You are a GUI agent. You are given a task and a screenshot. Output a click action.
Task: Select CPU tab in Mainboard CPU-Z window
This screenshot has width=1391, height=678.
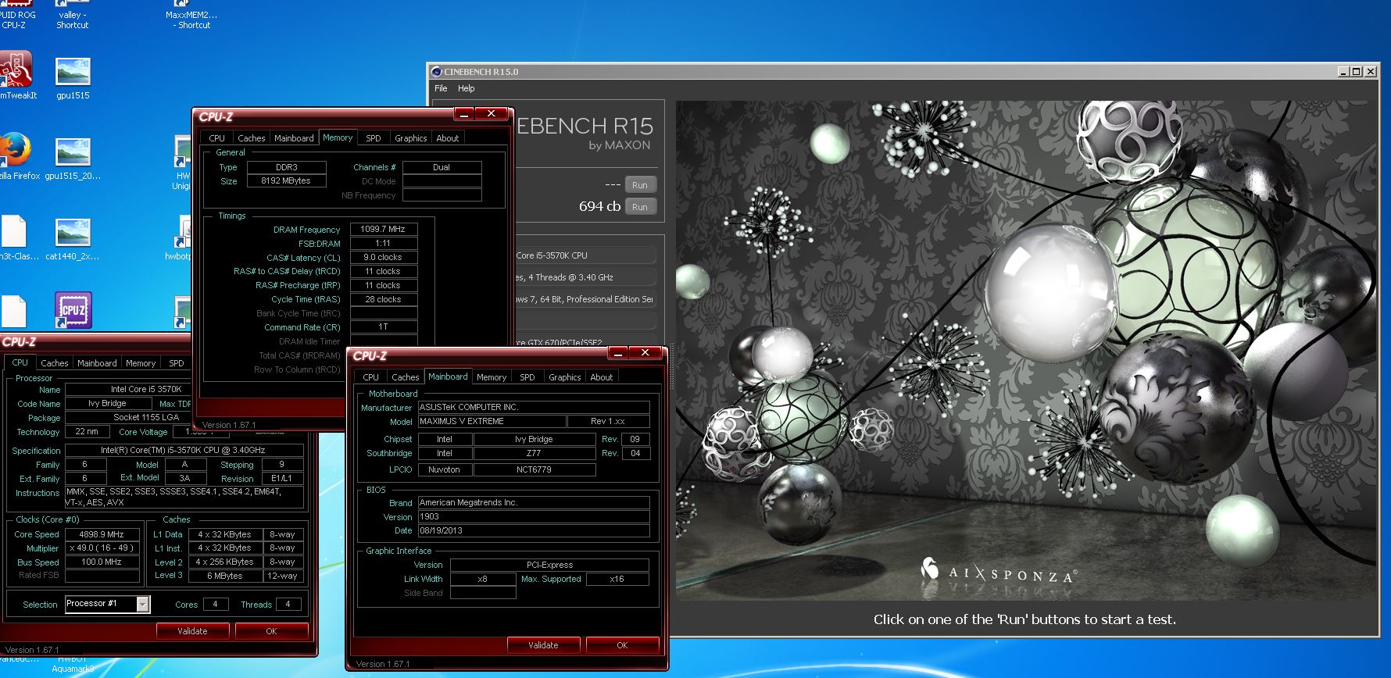(371, 377)
